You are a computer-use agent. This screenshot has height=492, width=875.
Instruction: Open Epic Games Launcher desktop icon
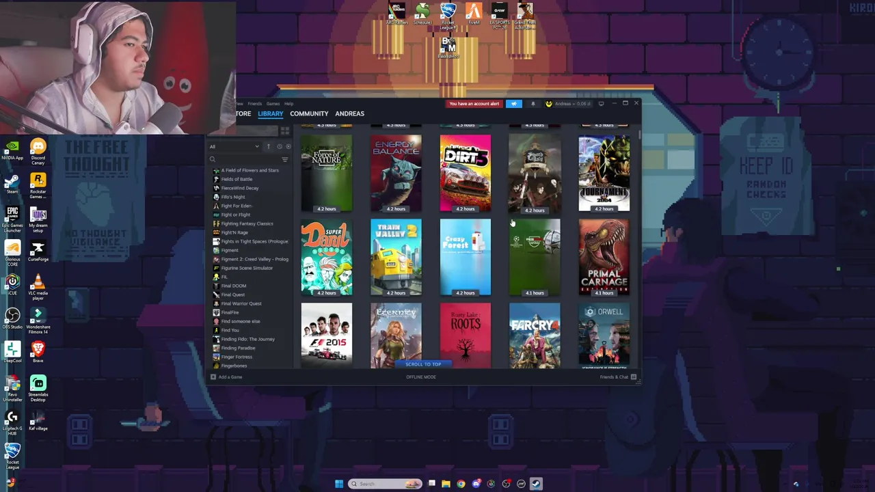pos(12,217)
